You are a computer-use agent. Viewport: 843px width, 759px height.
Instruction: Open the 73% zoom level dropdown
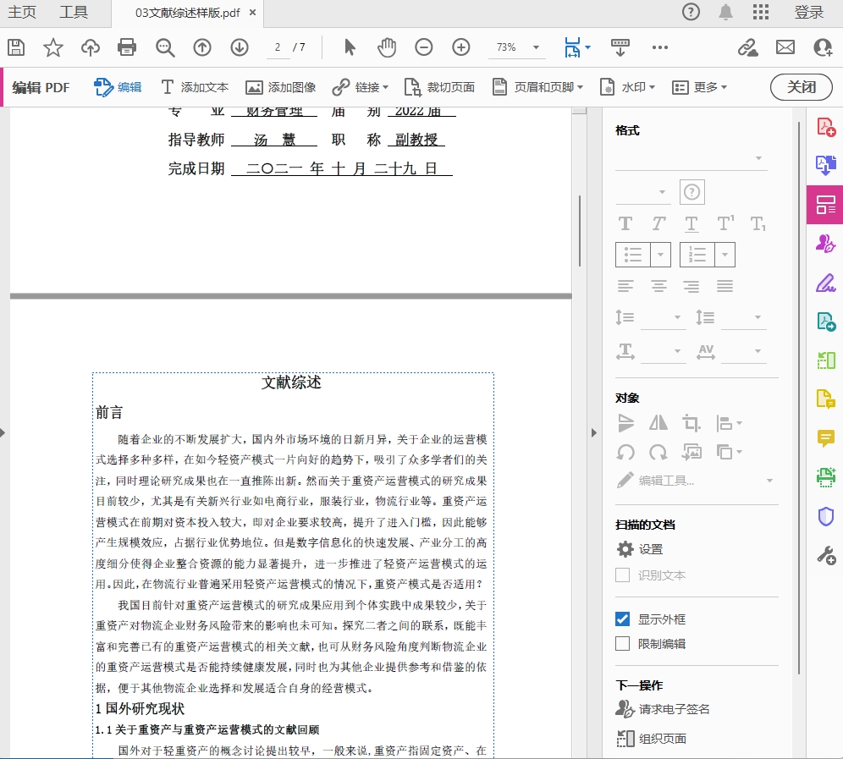coord(515,47)
